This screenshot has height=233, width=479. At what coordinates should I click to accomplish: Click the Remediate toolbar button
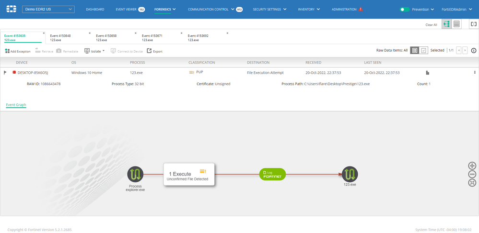67,51
